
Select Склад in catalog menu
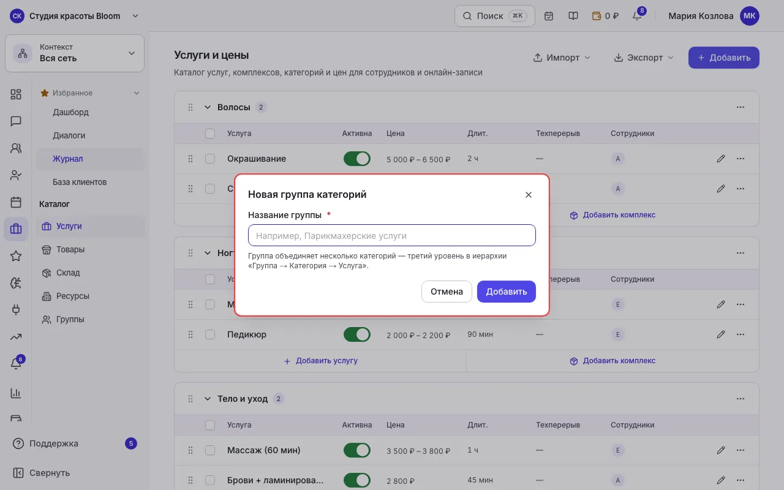[90, 273]
